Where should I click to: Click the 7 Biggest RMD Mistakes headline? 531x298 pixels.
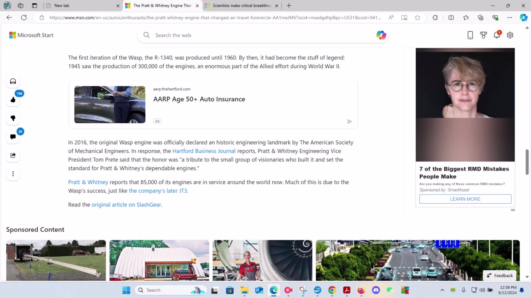tap(464, 173)
